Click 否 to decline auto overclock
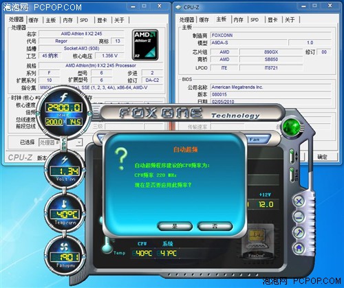344x288 pixels. pos(215,226)
